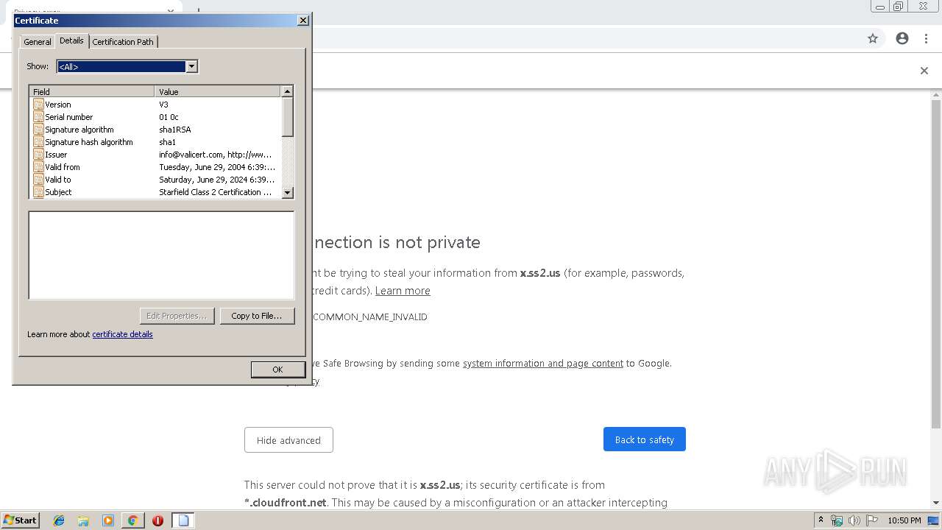Viewport: 942px width, 530px height.
Task: Open the Certification Path tab
Action: [123, 42]
